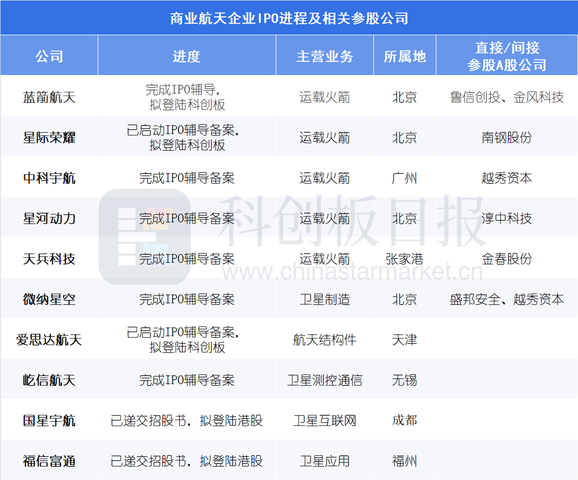The image size is (578, 480).
Task: Select the 蓝箭航天 company name cell
Action: pos(49,97)
